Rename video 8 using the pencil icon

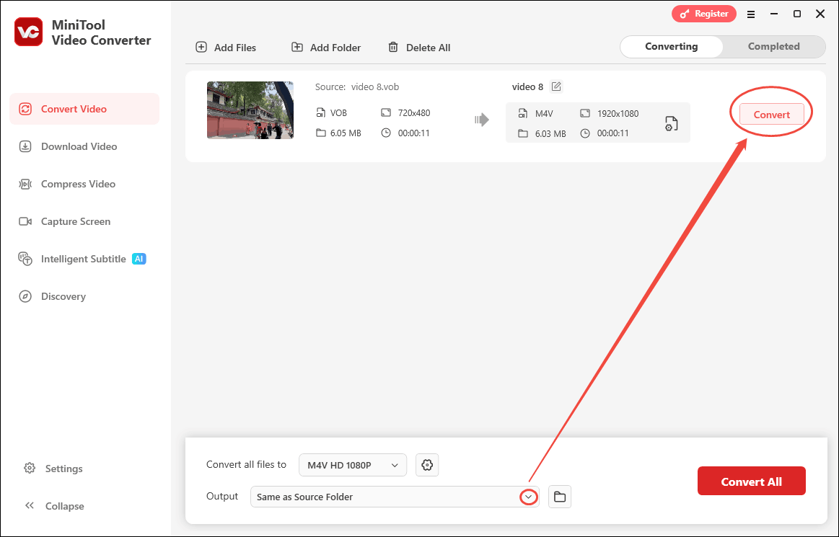(x=555, y=86)
